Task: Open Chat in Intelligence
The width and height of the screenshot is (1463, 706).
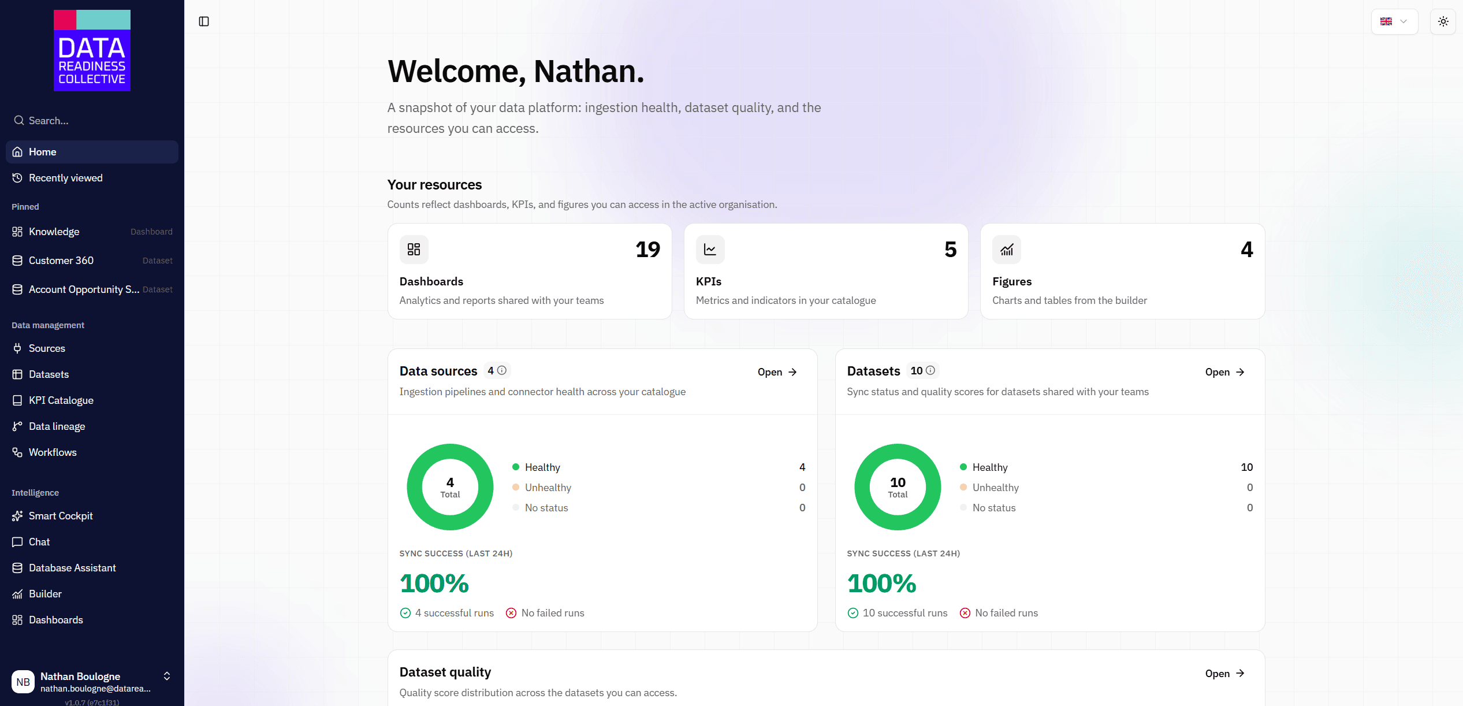Action: tap(92, 542)
